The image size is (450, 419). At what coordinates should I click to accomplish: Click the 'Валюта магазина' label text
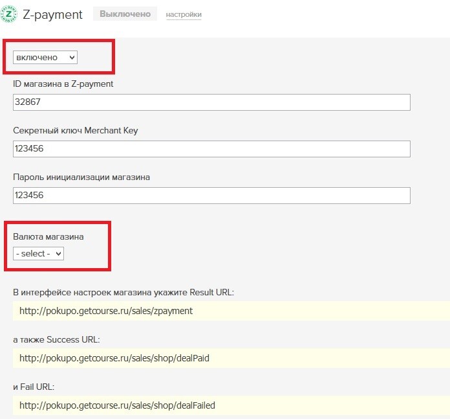48,237
